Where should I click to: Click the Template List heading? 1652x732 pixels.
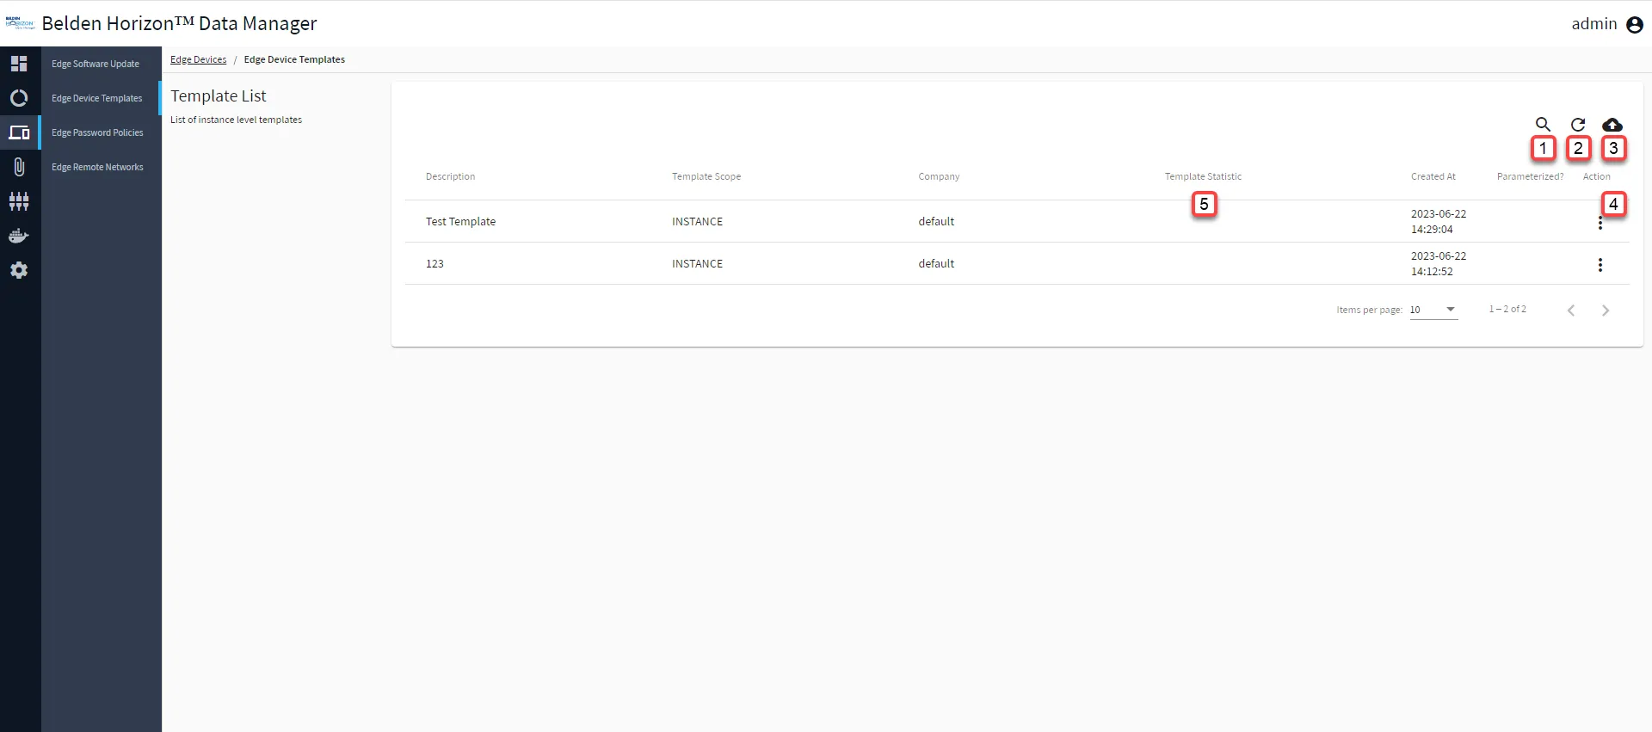click(219, 96)
